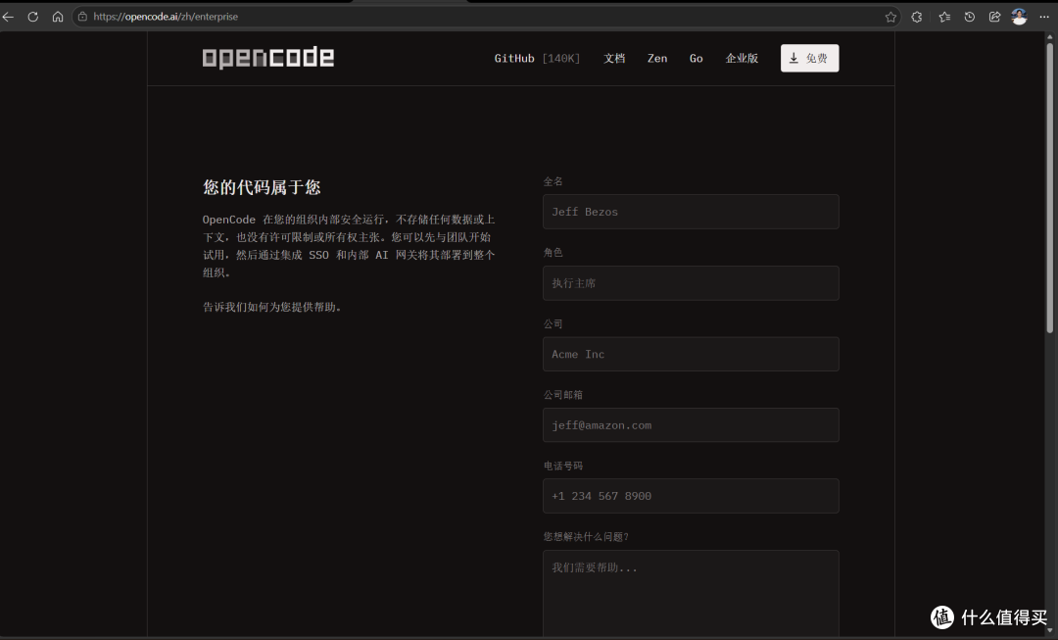Open the browser history clock icon

pos(969,17)
